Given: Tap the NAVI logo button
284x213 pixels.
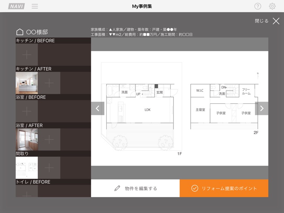Looking at the screenshot, I should pyautogui.click(x=17, y=6).
